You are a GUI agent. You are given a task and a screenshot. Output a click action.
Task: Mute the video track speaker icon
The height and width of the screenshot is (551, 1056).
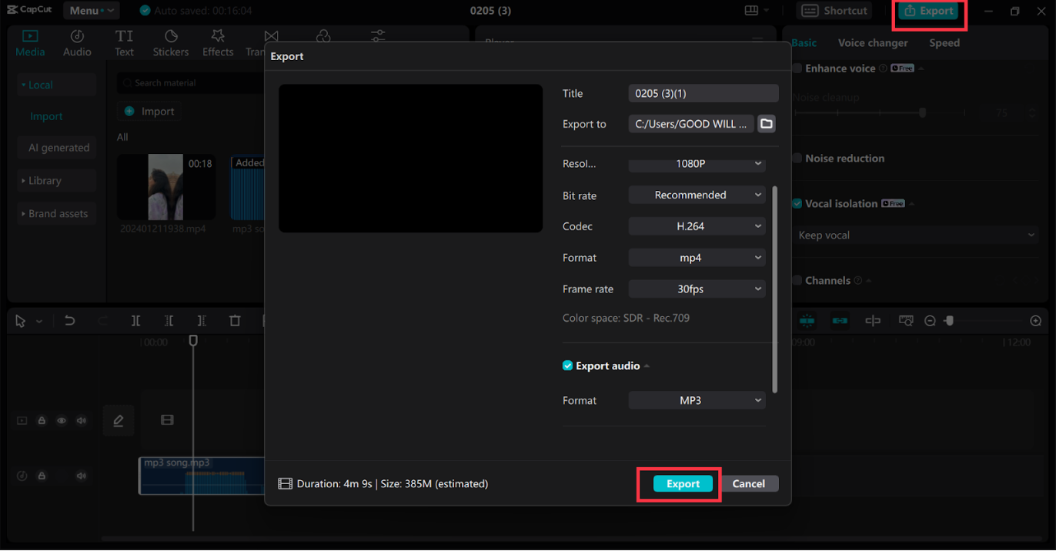pos(82,421)
